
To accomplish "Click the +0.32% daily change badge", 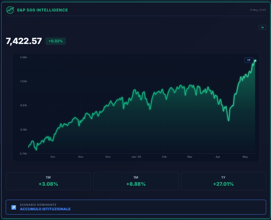I will click(56, 41).
